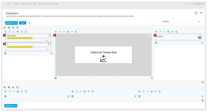Click the stepper next to the monitor button
The image size is (208, 112).
tap(30, 23)
